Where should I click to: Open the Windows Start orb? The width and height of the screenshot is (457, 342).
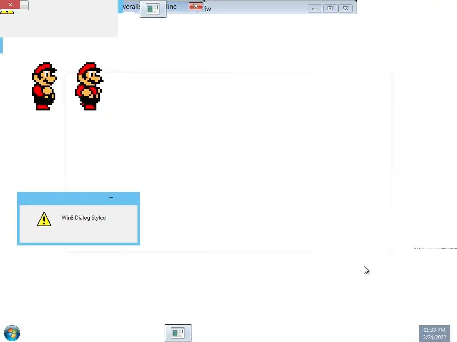coord(12,333)
